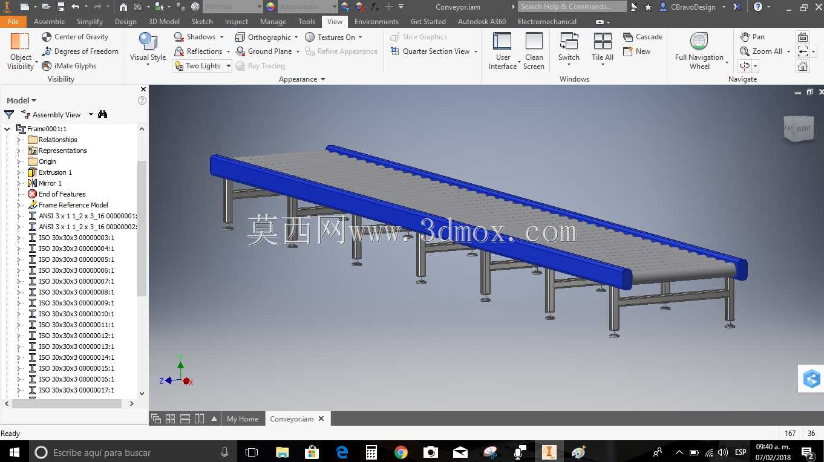Click the Home View icon in Navigate panel
The image size is (824, 462).
click(803, 66)
